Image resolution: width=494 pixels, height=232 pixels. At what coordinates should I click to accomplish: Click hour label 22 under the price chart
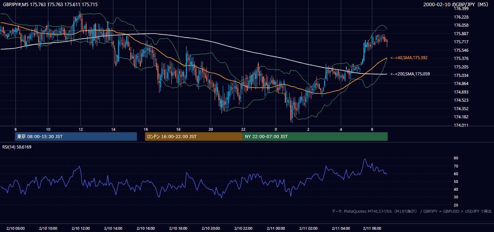pyautogui.click(x=243, y=129)
